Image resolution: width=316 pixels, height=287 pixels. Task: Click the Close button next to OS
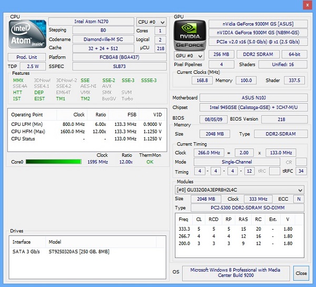pyautogui.click(x=301, y=273)
